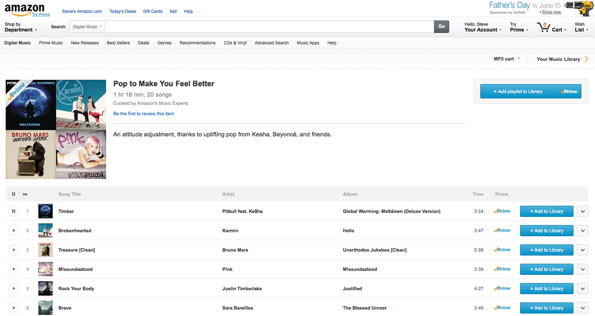595x316 pixels.
Task: Open the orange Your Music Library arrow
Action: 587,59
